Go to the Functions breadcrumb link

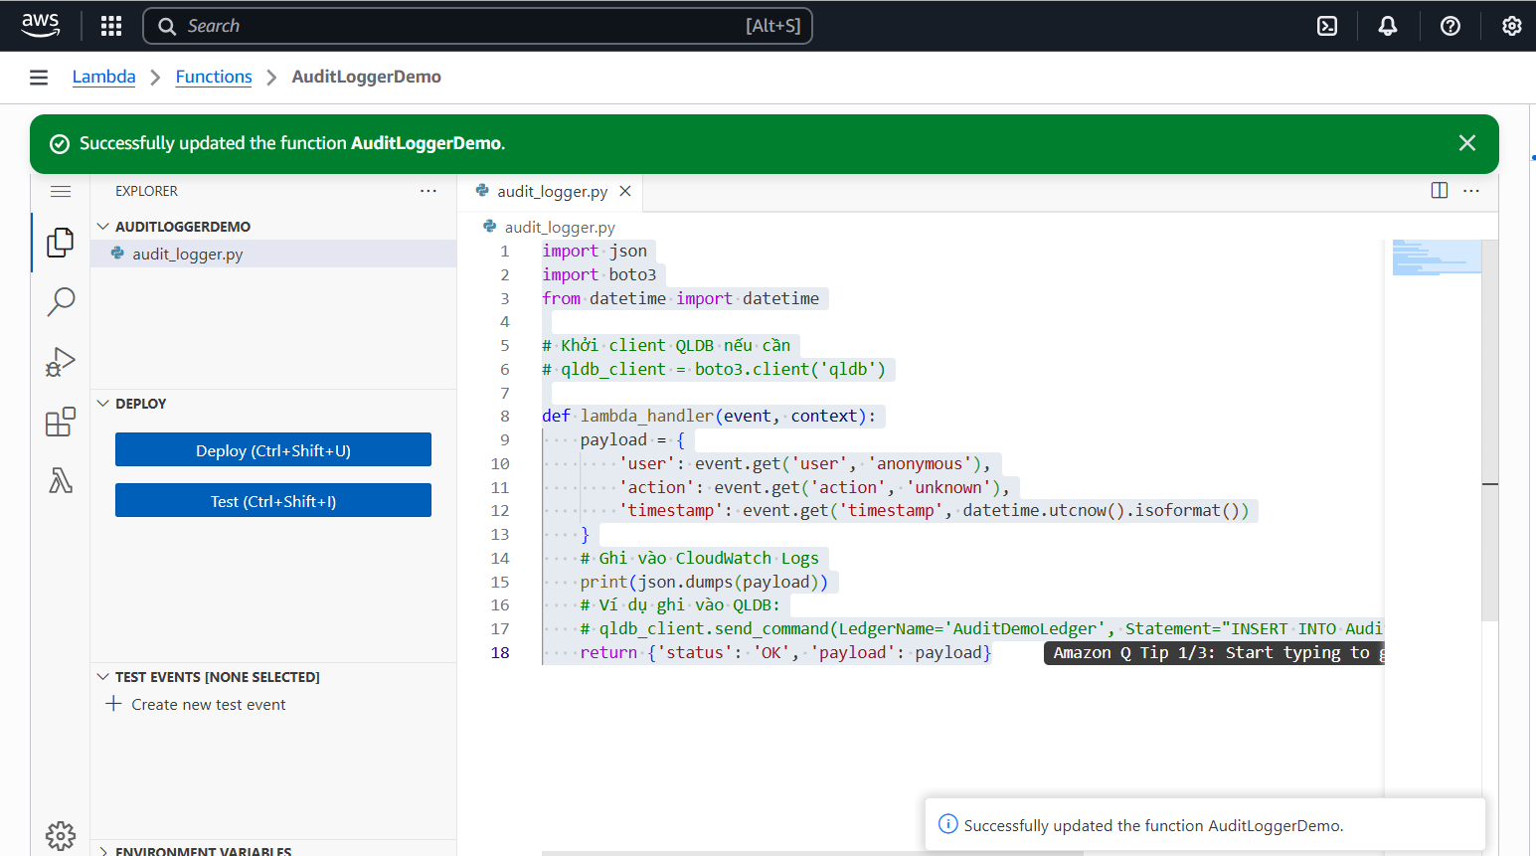214,77
